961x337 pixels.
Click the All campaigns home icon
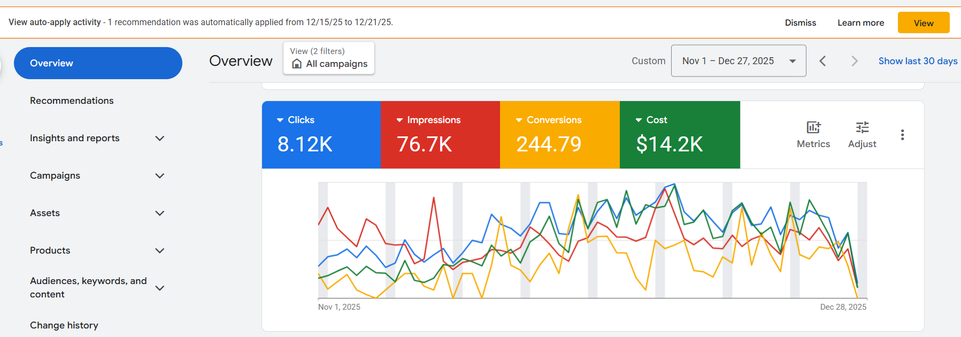297,64
